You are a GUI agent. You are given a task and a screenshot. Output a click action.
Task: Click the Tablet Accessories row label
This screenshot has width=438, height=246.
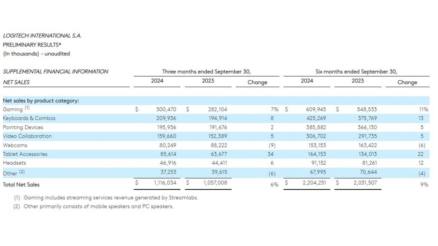point(25,154)
